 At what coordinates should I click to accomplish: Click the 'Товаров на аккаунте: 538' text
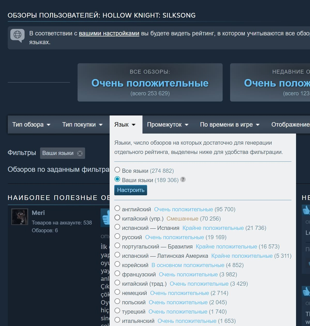[x=62, y=223]
